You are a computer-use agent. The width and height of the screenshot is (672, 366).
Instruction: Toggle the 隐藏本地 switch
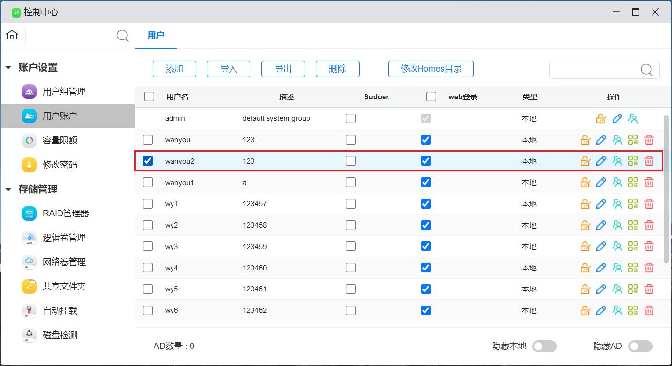pyautogui.click(x=544, y=346)
